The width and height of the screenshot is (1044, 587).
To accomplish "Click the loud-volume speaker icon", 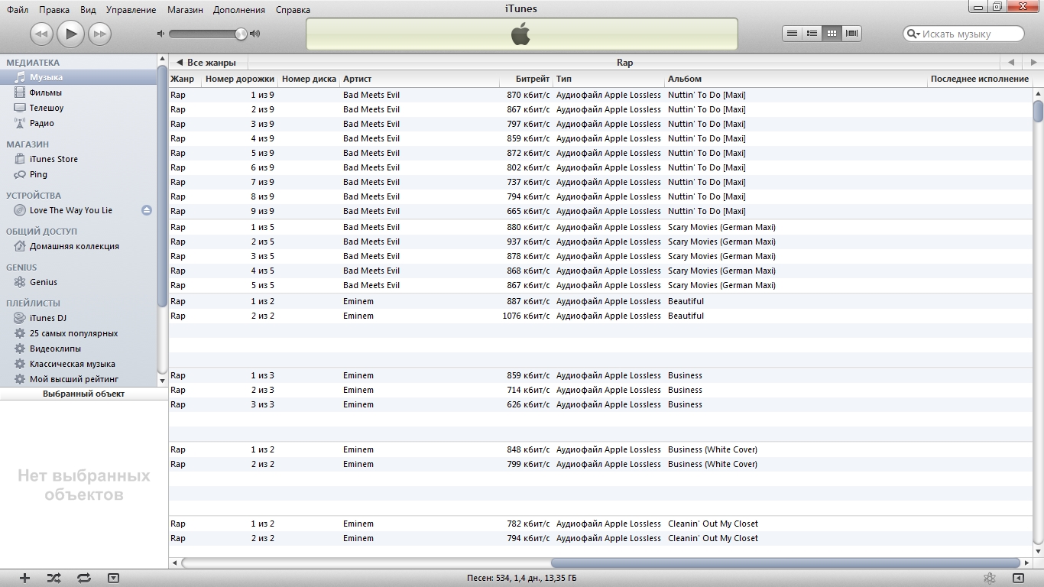I will point(255,34).
